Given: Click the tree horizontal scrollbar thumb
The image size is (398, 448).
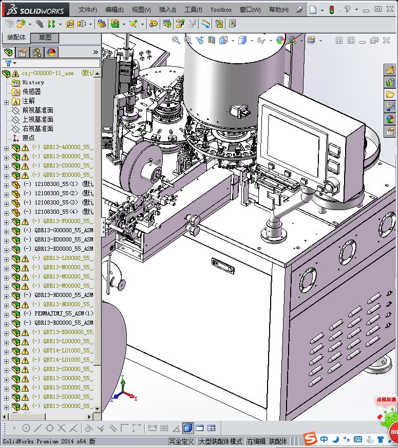Looking at the screenshot, I should click(x=26, y=417).
